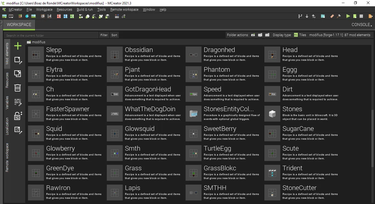Click the green server run icon
Screen dimensions: 375x204
(355, 16)
